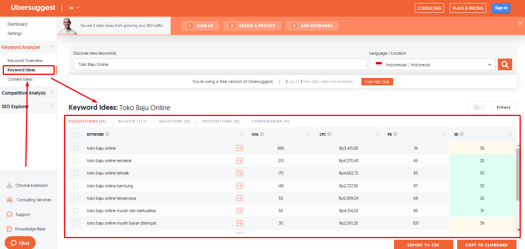Select all keywords with header checkbox
Image resolution: width=525 pixels, height=249 pixels.
pyautogui.click(x=76, y=135)
